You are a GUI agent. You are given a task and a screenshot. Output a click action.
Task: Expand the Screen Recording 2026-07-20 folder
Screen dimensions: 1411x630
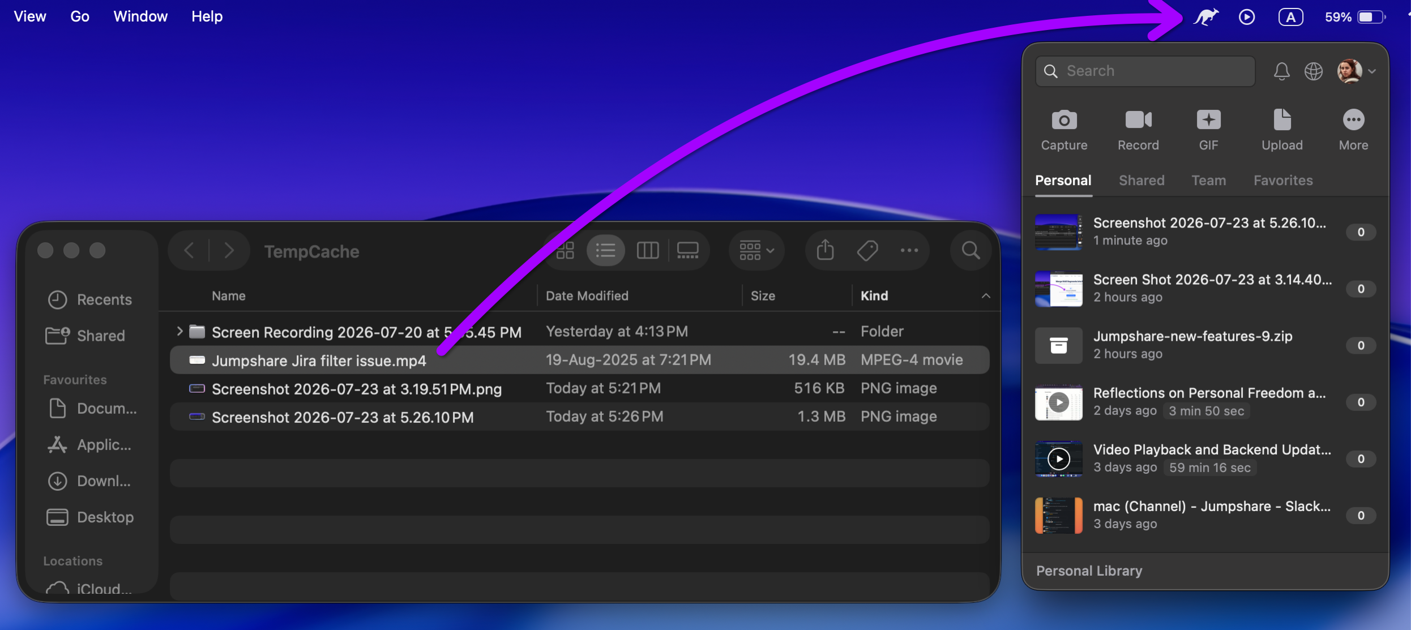[179, 331]
